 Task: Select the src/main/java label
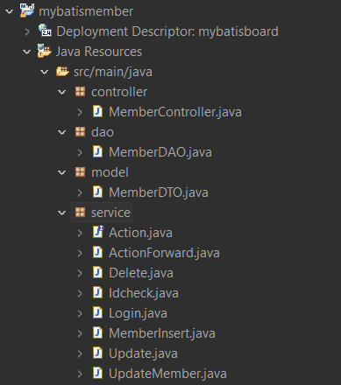pos(113,72)
